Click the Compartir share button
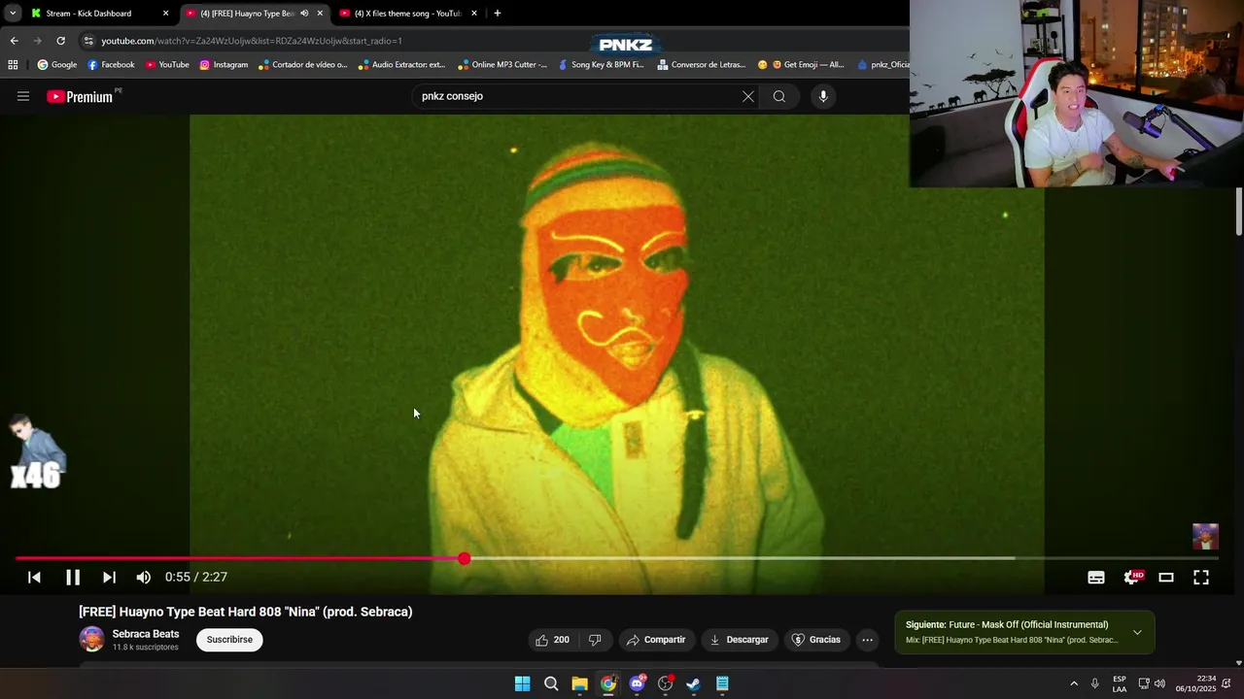 click(656, 640)
